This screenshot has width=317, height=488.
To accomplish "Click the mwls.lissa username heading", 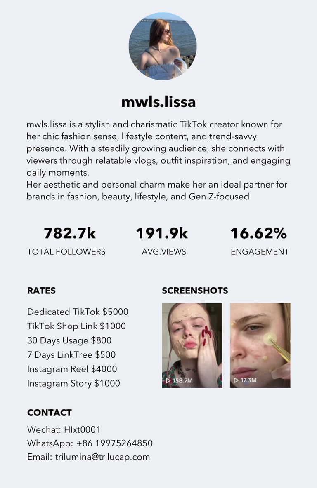I will click(158, 102).
